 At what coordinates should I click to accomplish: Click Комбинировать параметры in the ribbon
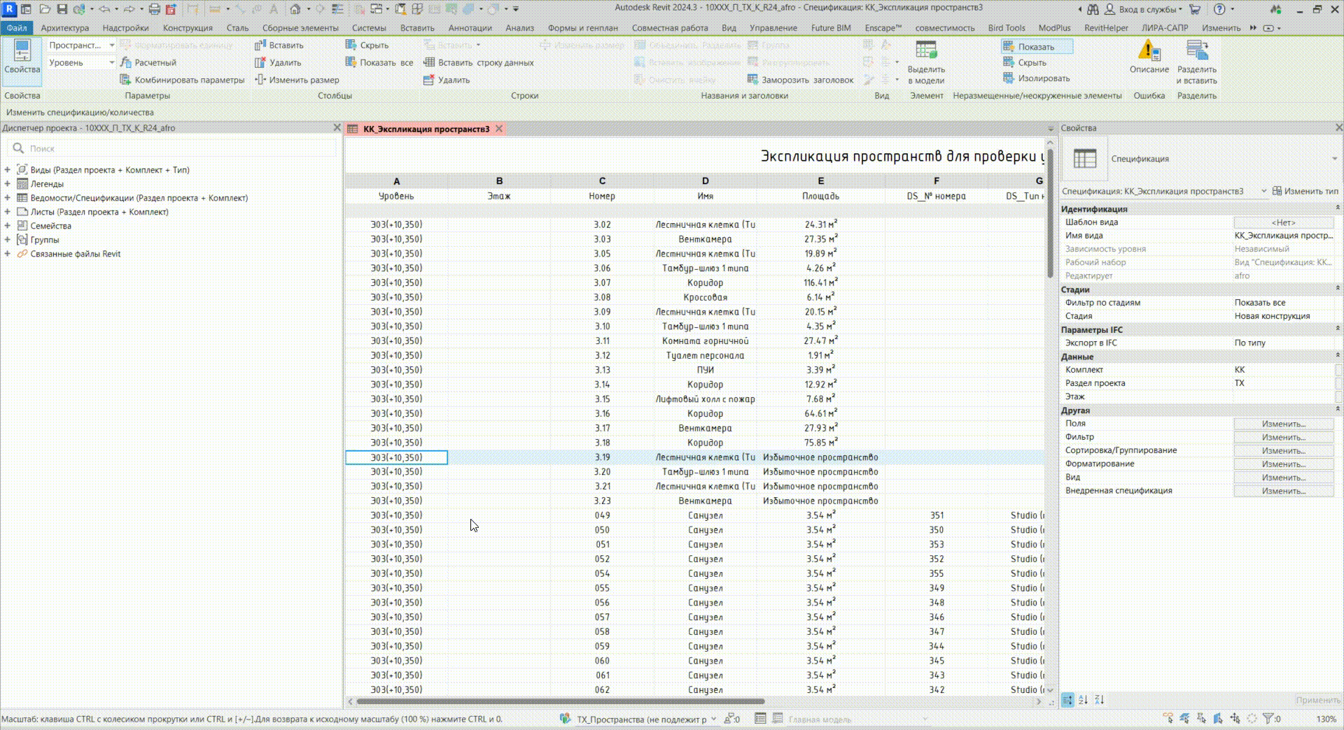[x=183, y=80]
